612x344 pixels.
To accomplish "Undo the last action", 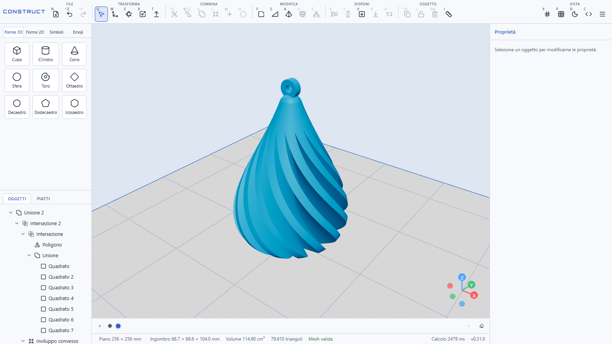I will [70, 14].
